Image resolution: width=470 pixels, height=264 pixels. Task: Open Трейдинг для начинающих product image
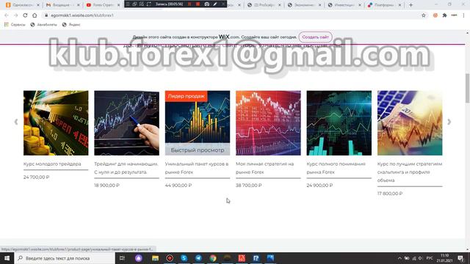127,123
